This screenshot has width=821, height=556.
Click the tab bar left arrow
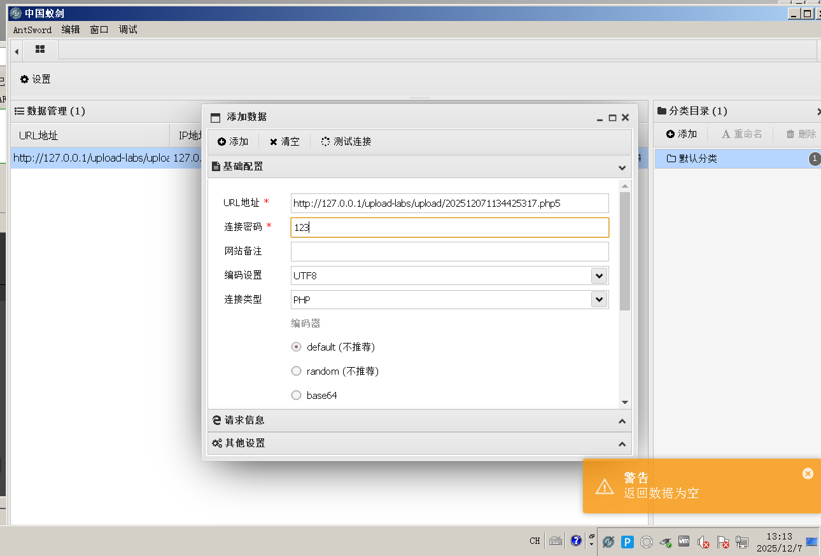tap(17, 51)
